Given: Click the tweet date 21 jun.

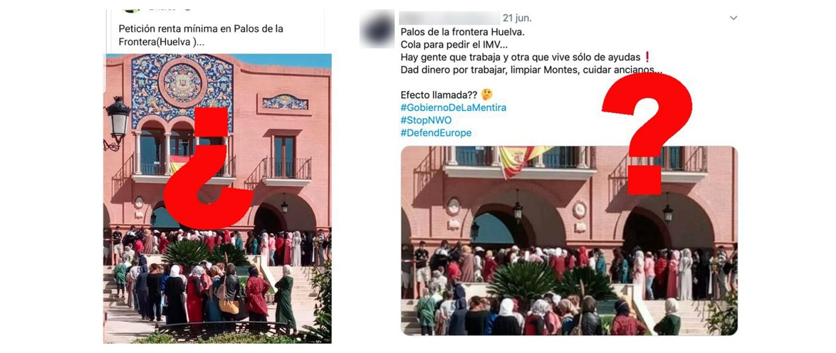Looking at the screenshot, I should (517, 18).
